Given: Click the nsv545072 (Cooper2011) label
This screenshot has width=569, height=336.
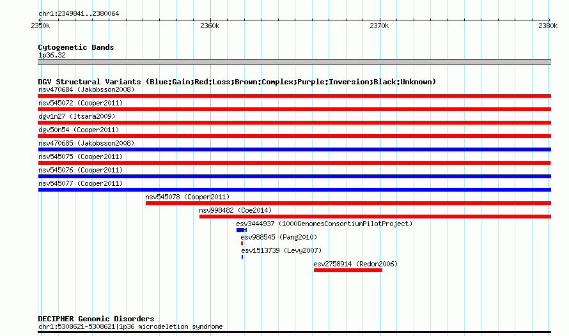Looking at the screenshot, I should coord(81,103).
